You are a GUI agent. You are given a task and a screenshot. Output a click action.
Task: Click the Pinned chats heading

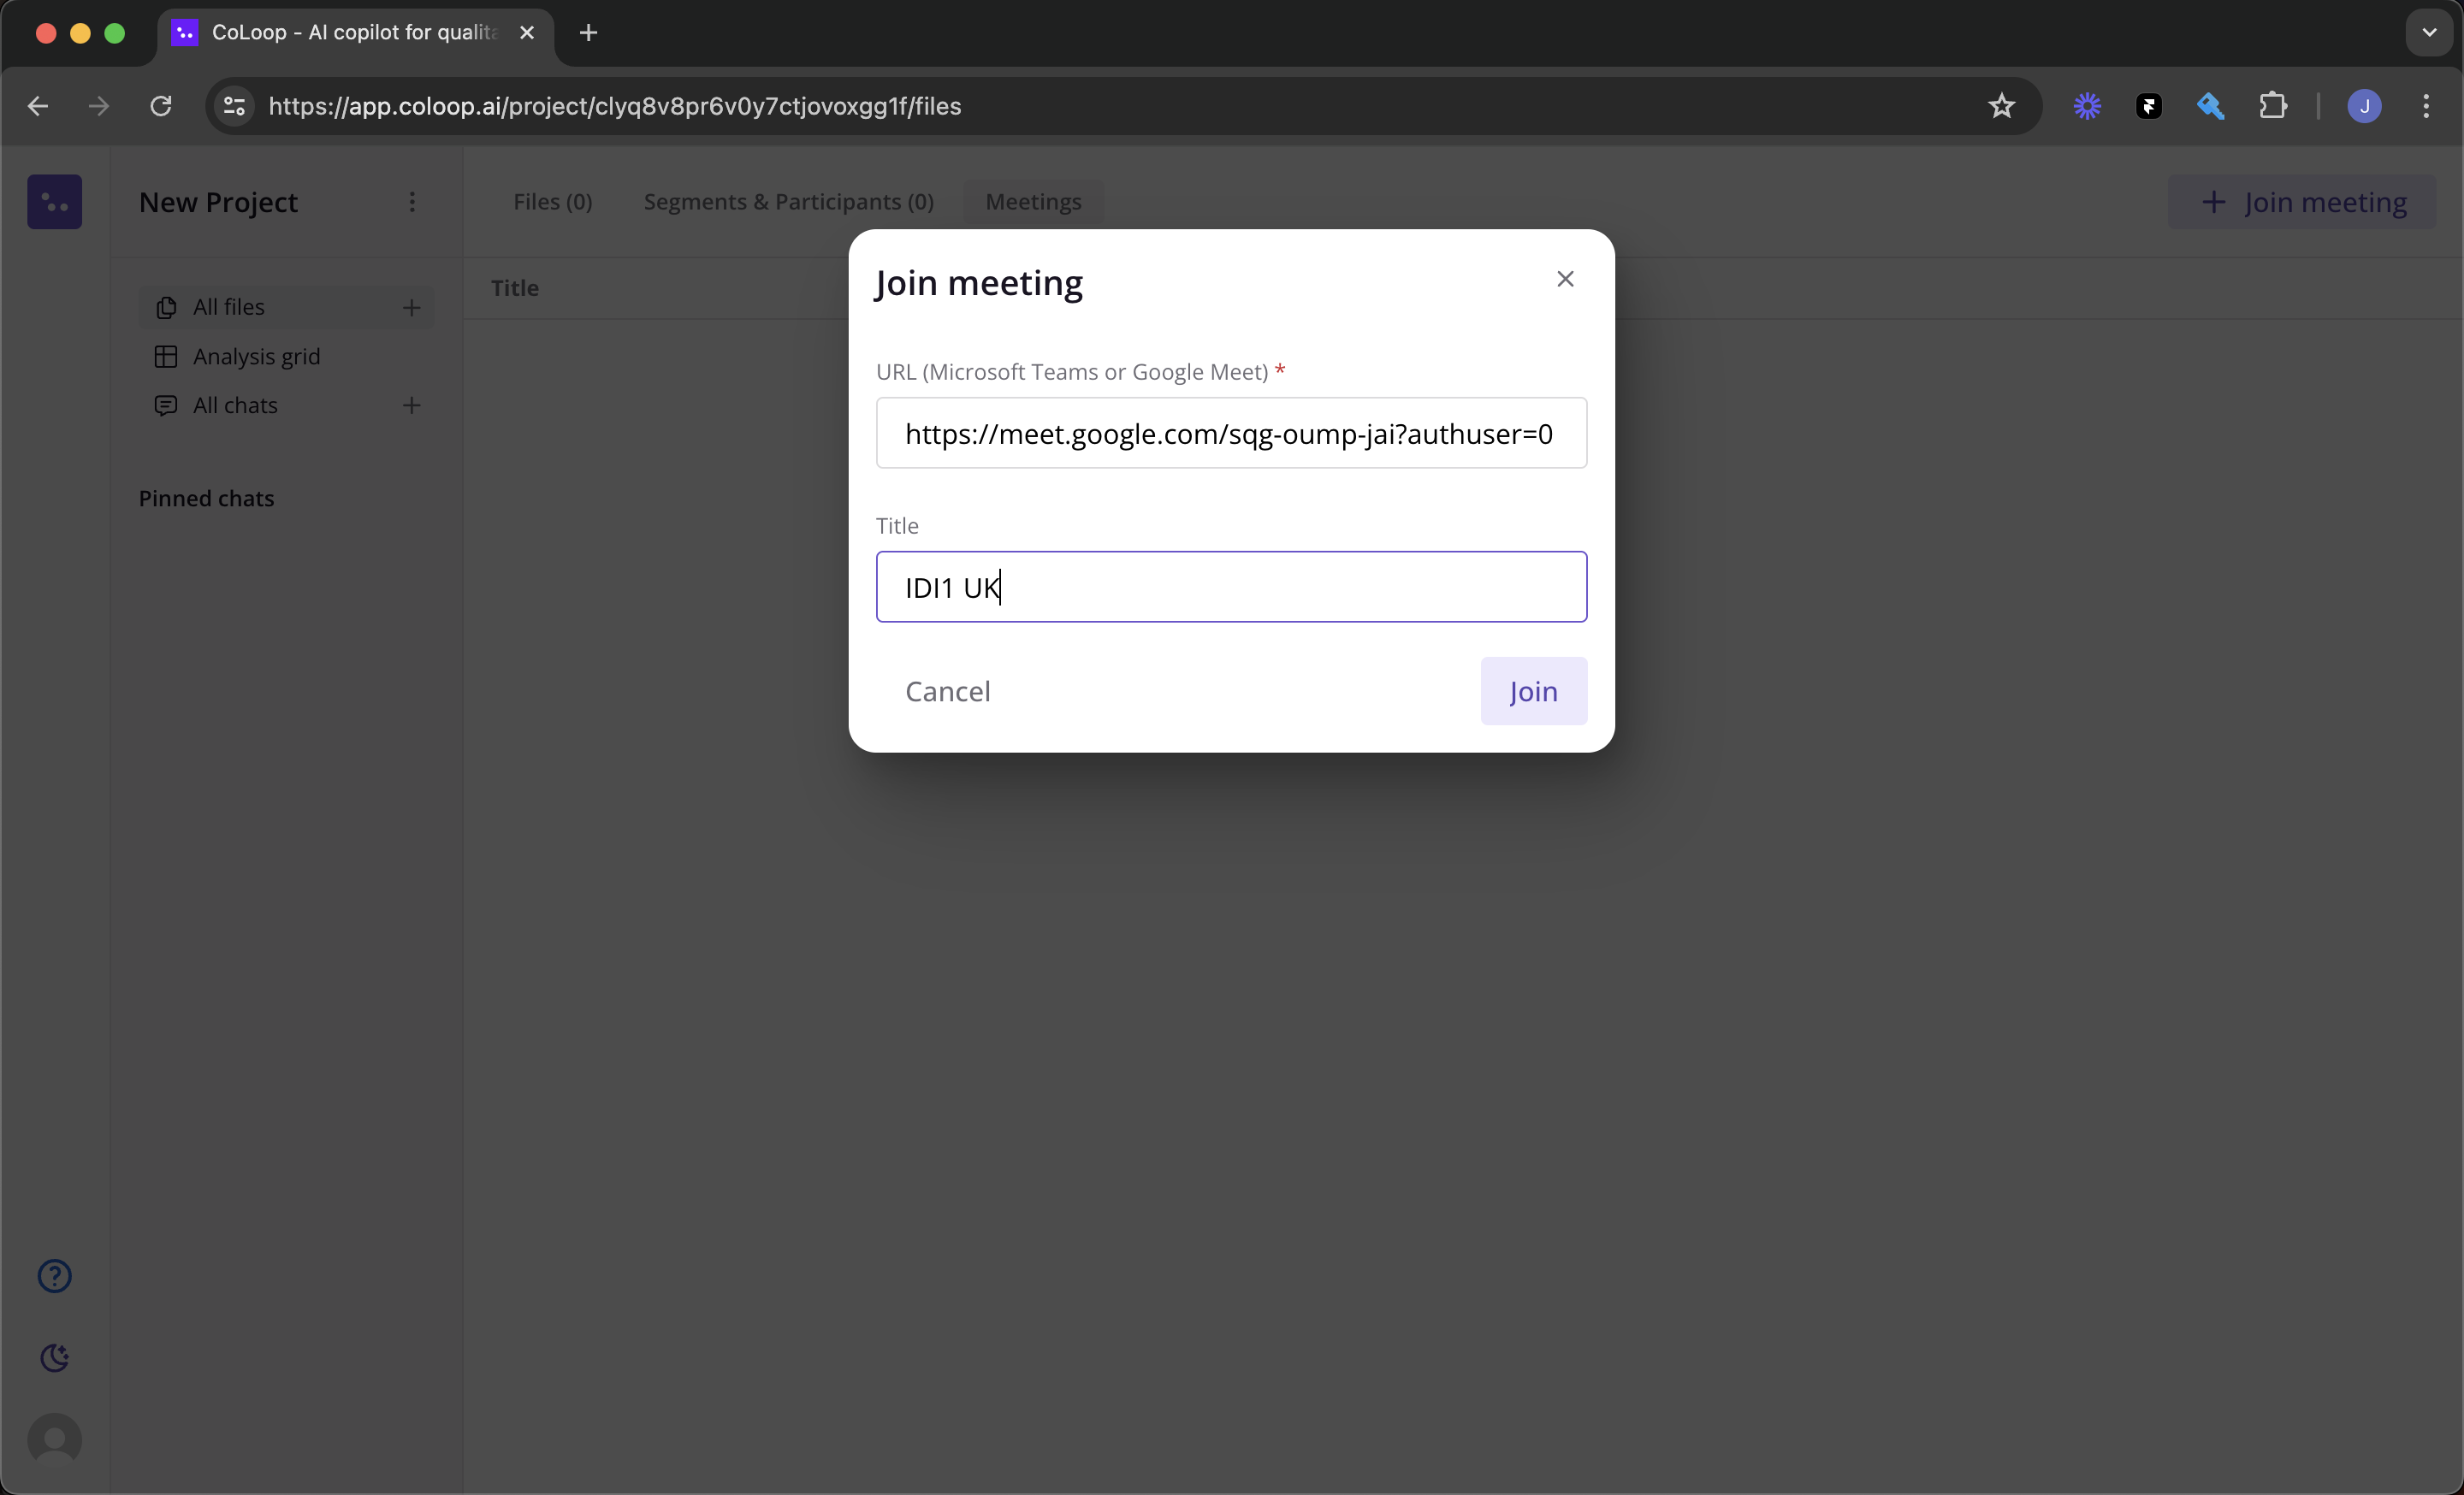[x=206, y=498]
